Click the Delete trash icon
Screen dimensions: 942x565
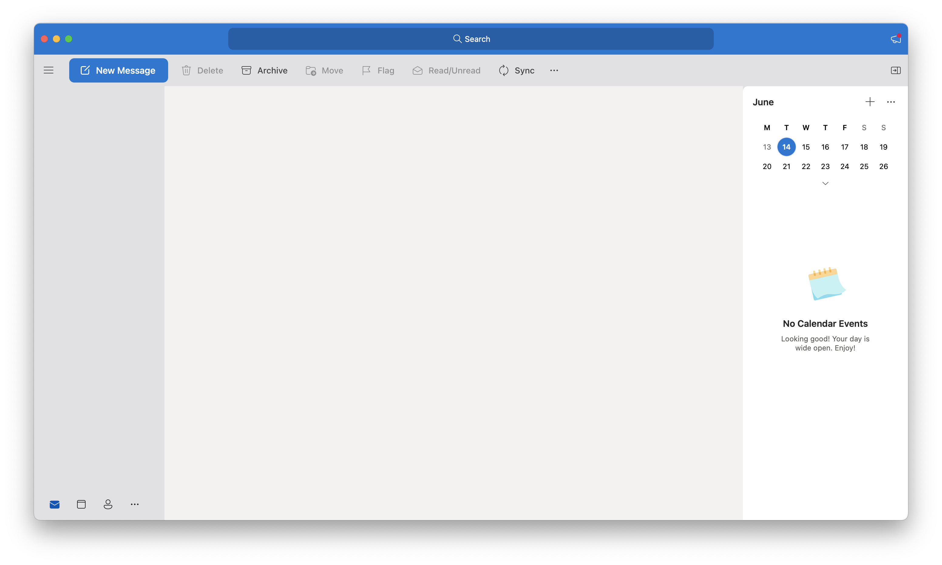pyautogui.click(x=186, y=70)
